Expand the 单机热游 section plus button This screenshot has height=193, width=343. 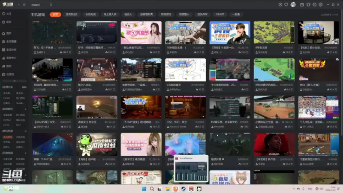25,131
